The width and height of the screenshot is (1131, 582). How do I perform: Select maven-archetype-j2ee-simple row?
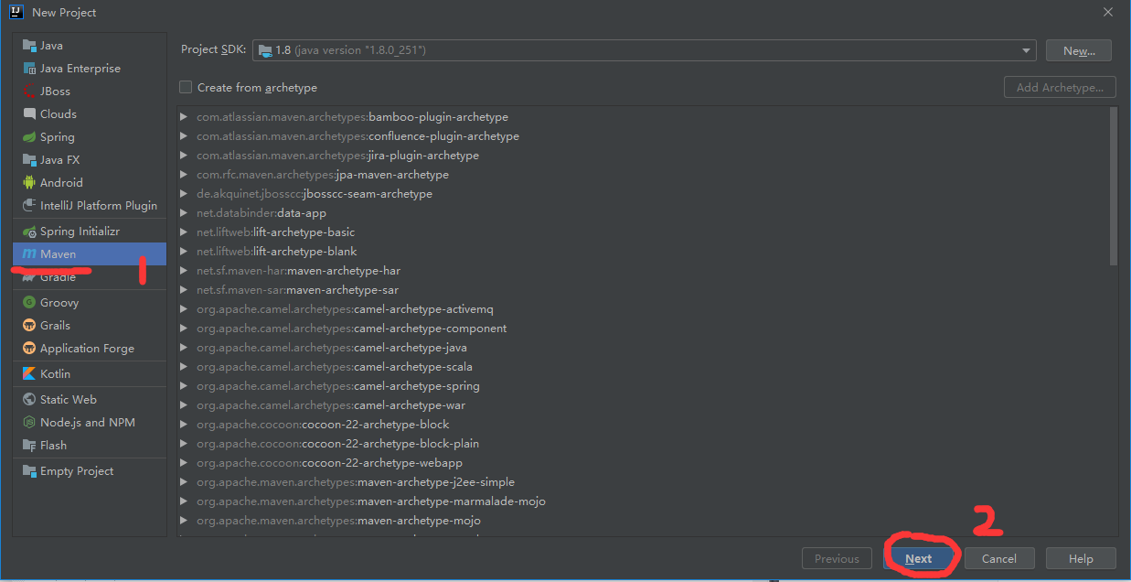(x=642, y=482)
